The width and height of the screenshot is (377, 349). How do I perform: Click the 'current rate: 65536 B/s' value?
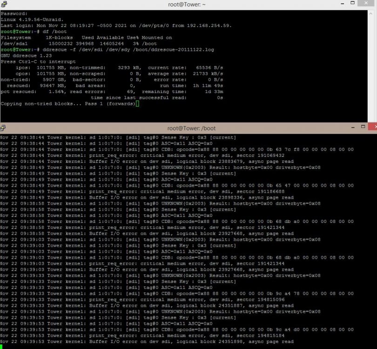[x=185, y=67]
